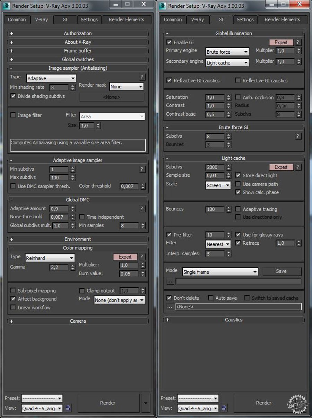Click the lock view icon in right window
The height and width of the screenshot is (418, 312).
[224, 408]
